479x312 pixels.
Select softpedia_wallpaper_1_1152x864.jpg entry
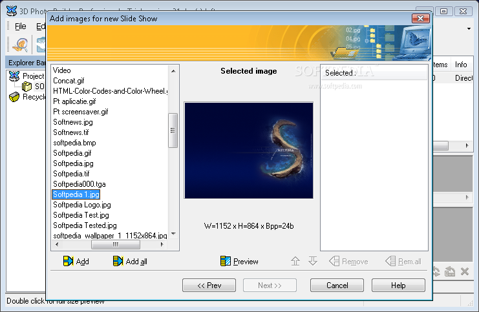click(x=110, y=236)
